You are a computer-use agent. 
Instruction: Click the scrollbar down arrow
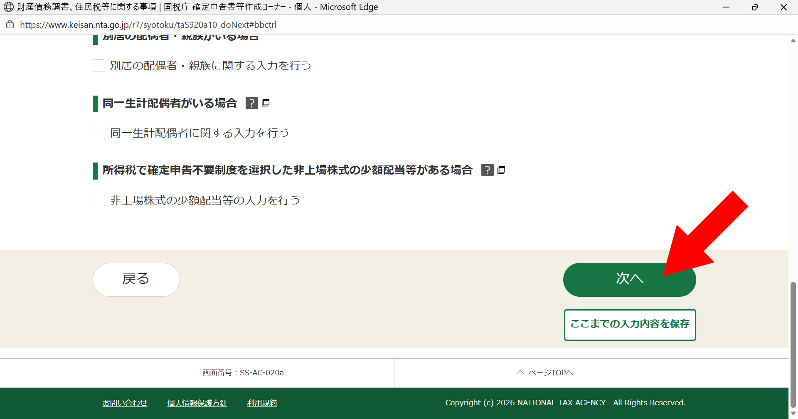click(793, 413)
